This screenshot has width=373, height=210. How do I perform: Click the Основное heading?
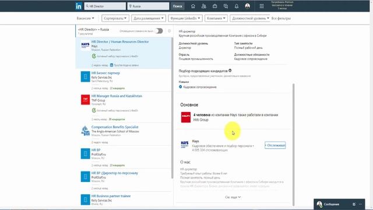click(189, 105)
